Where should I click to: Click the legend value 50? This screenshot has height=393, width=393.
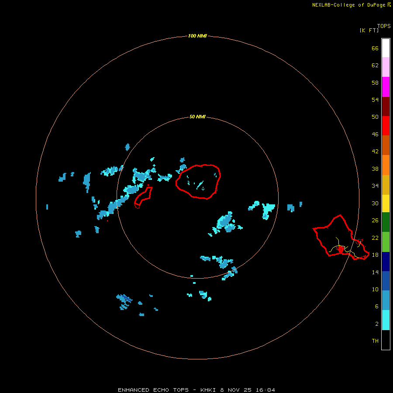375,117
